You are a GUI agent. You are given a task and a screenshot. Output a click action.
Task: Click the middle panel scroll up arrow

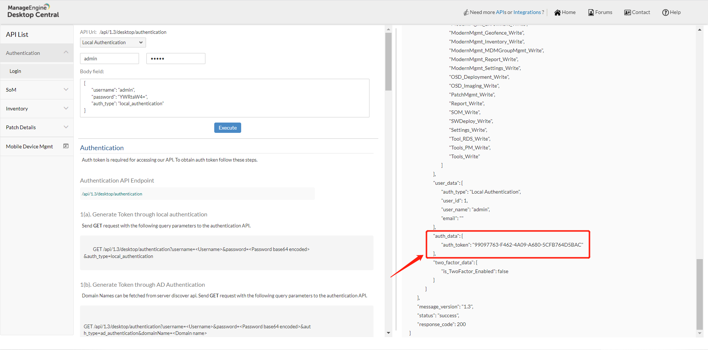[388, 29]
